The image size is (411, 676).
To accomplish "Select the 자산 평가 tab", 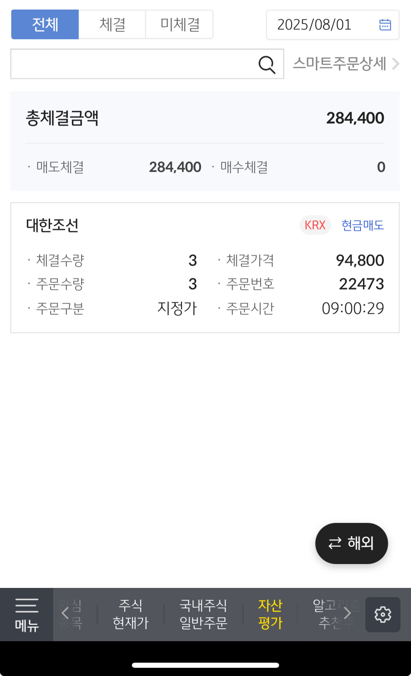I will [270, 615].
